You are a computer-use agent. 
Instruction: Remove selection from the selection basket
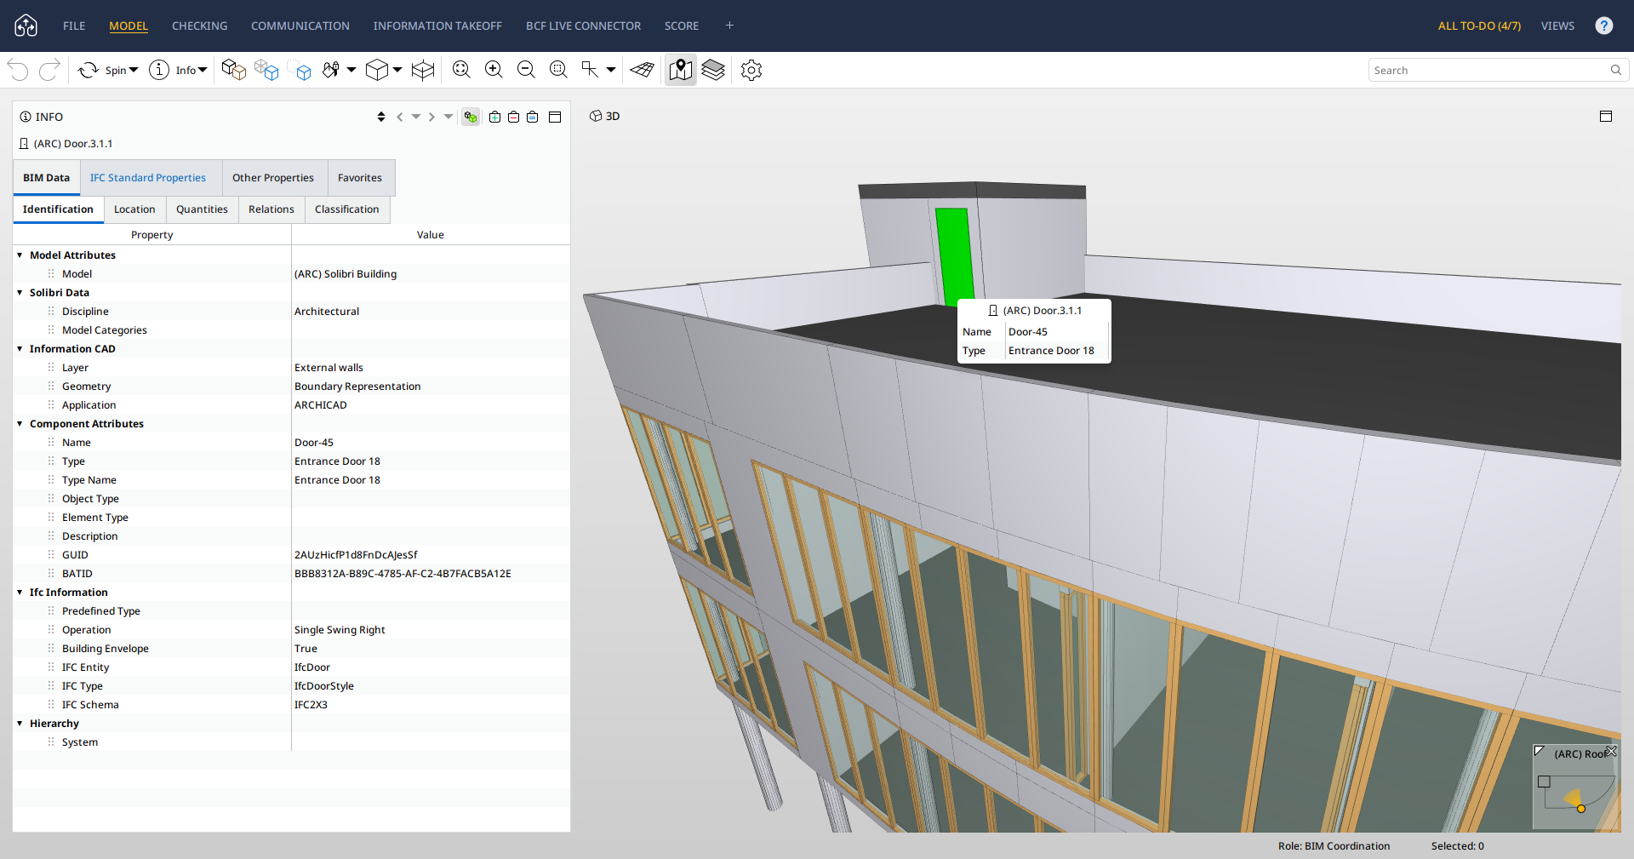click(x=513, y=117)
